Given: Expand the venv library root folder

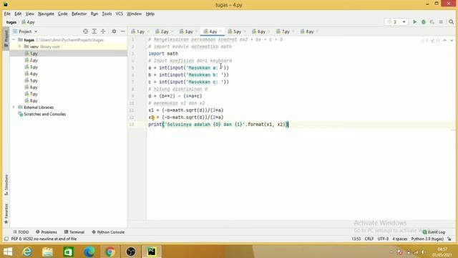Looking at the screenshot, I should pos(20,47).
